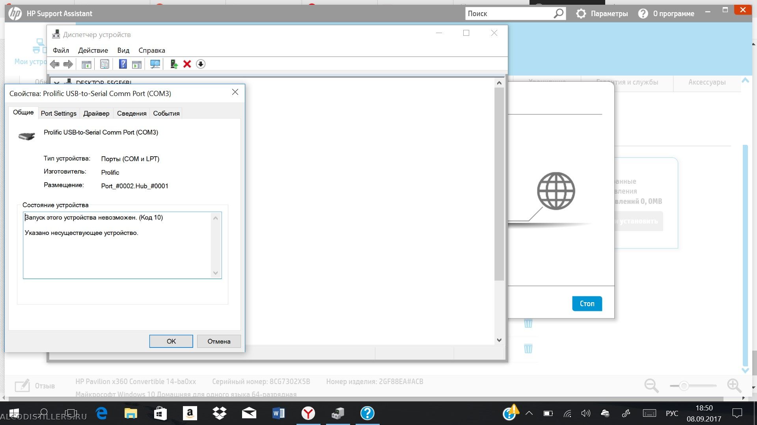Open the Справка menu in Device Manager

tap(152, 50)
